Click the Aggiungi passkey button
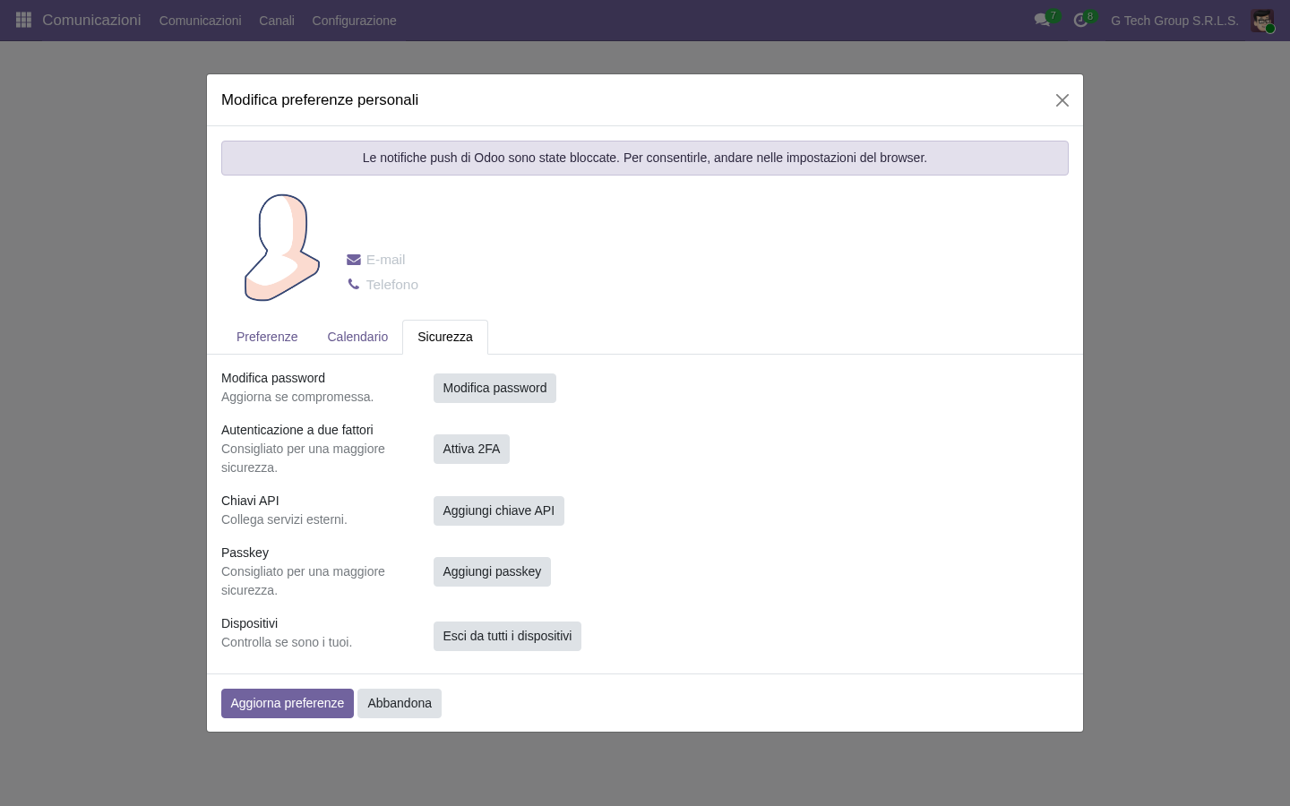The width and height of the screenshot is (1290, 806). (x=492, y=571)
